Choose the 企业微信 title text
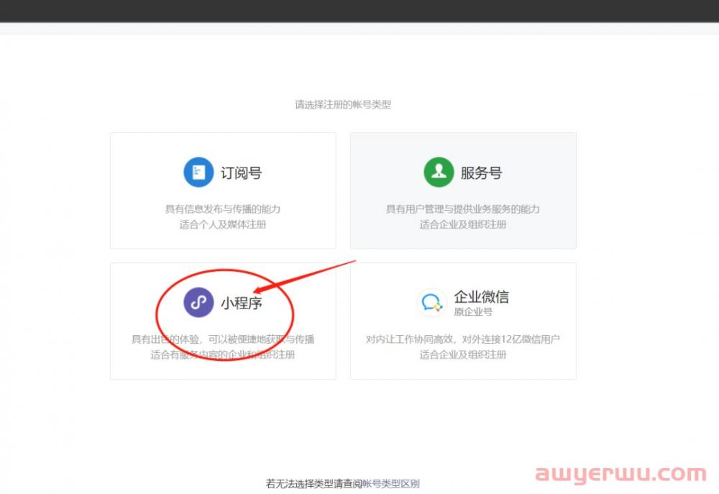Image resolution: width=719 pixels, height=494 pixels. (482, 296)
